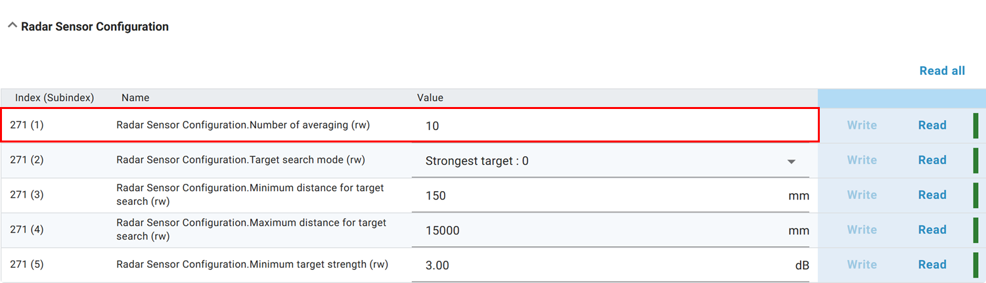Select the Strongest target : 0 combo box text
986x283 pixels.
[477, 161]
